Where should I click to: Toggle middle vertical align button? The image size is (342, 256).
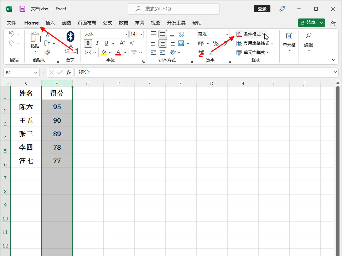click(x=163, y=34)
